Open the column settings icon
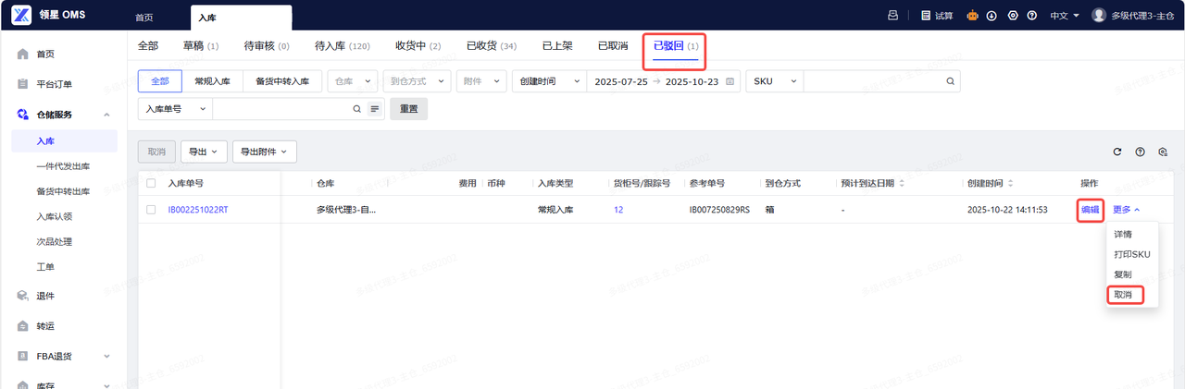 coord(1163,152)
